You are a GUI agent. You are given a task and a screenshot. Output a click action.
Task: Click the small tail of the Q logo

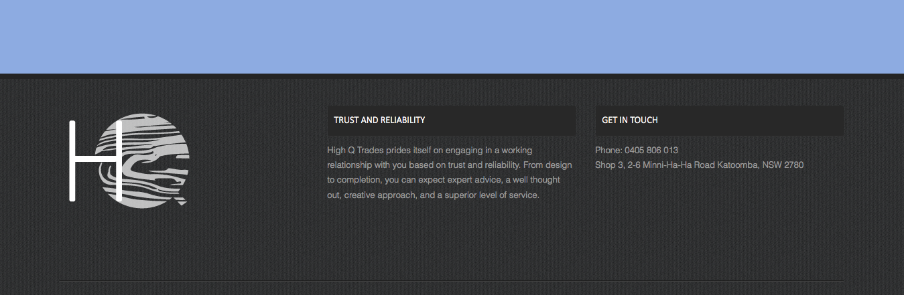click(181, 201)
